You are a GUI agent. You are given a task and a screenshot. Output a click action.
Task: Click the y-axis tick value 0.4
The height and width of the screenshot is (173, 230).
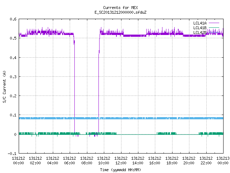(x=13, y=58)
